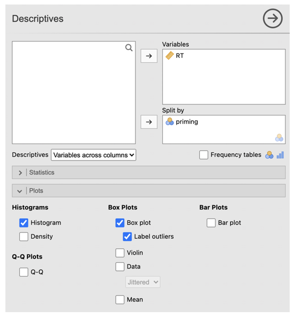Expand the Statistics section
This screenshot has width=296, height=318.
coord(20,173)
